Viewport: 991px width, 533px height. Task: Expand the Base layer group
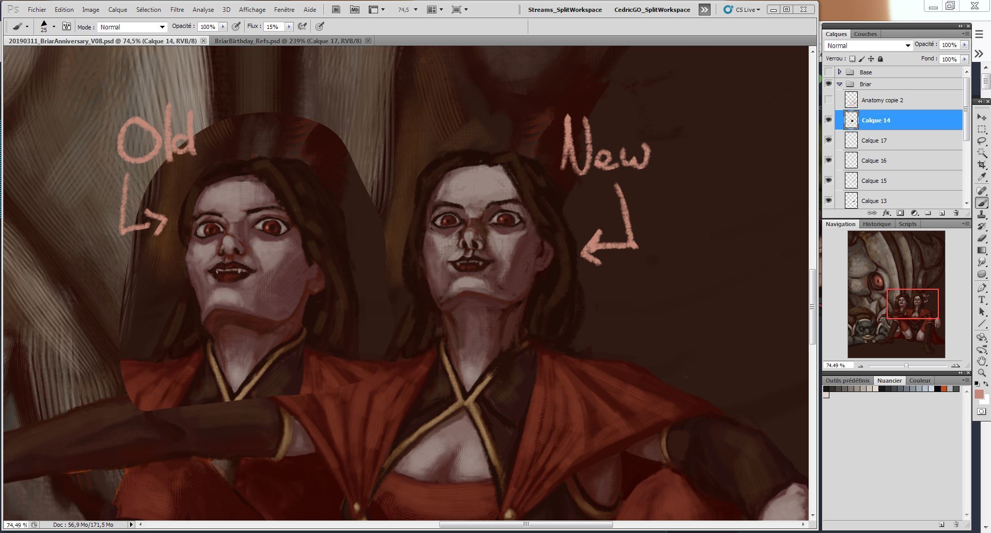(840, 72)
